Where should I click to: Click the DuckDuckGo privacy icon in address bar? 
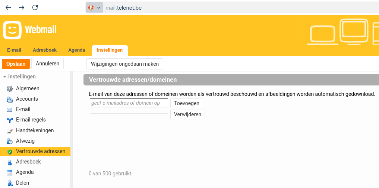(91, 8)
